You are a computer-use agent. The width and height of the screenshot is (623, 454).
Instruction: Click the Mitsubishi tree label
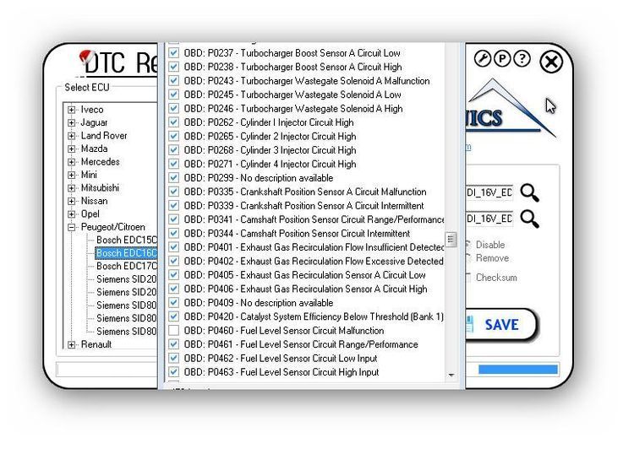coord(100,188)
